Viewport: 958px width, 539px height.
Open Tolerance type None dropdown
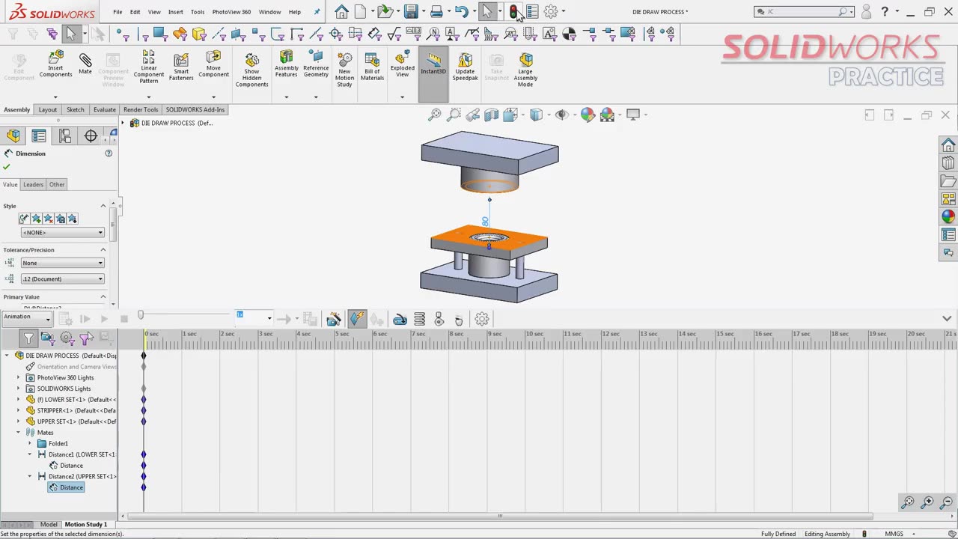point(62,263)
